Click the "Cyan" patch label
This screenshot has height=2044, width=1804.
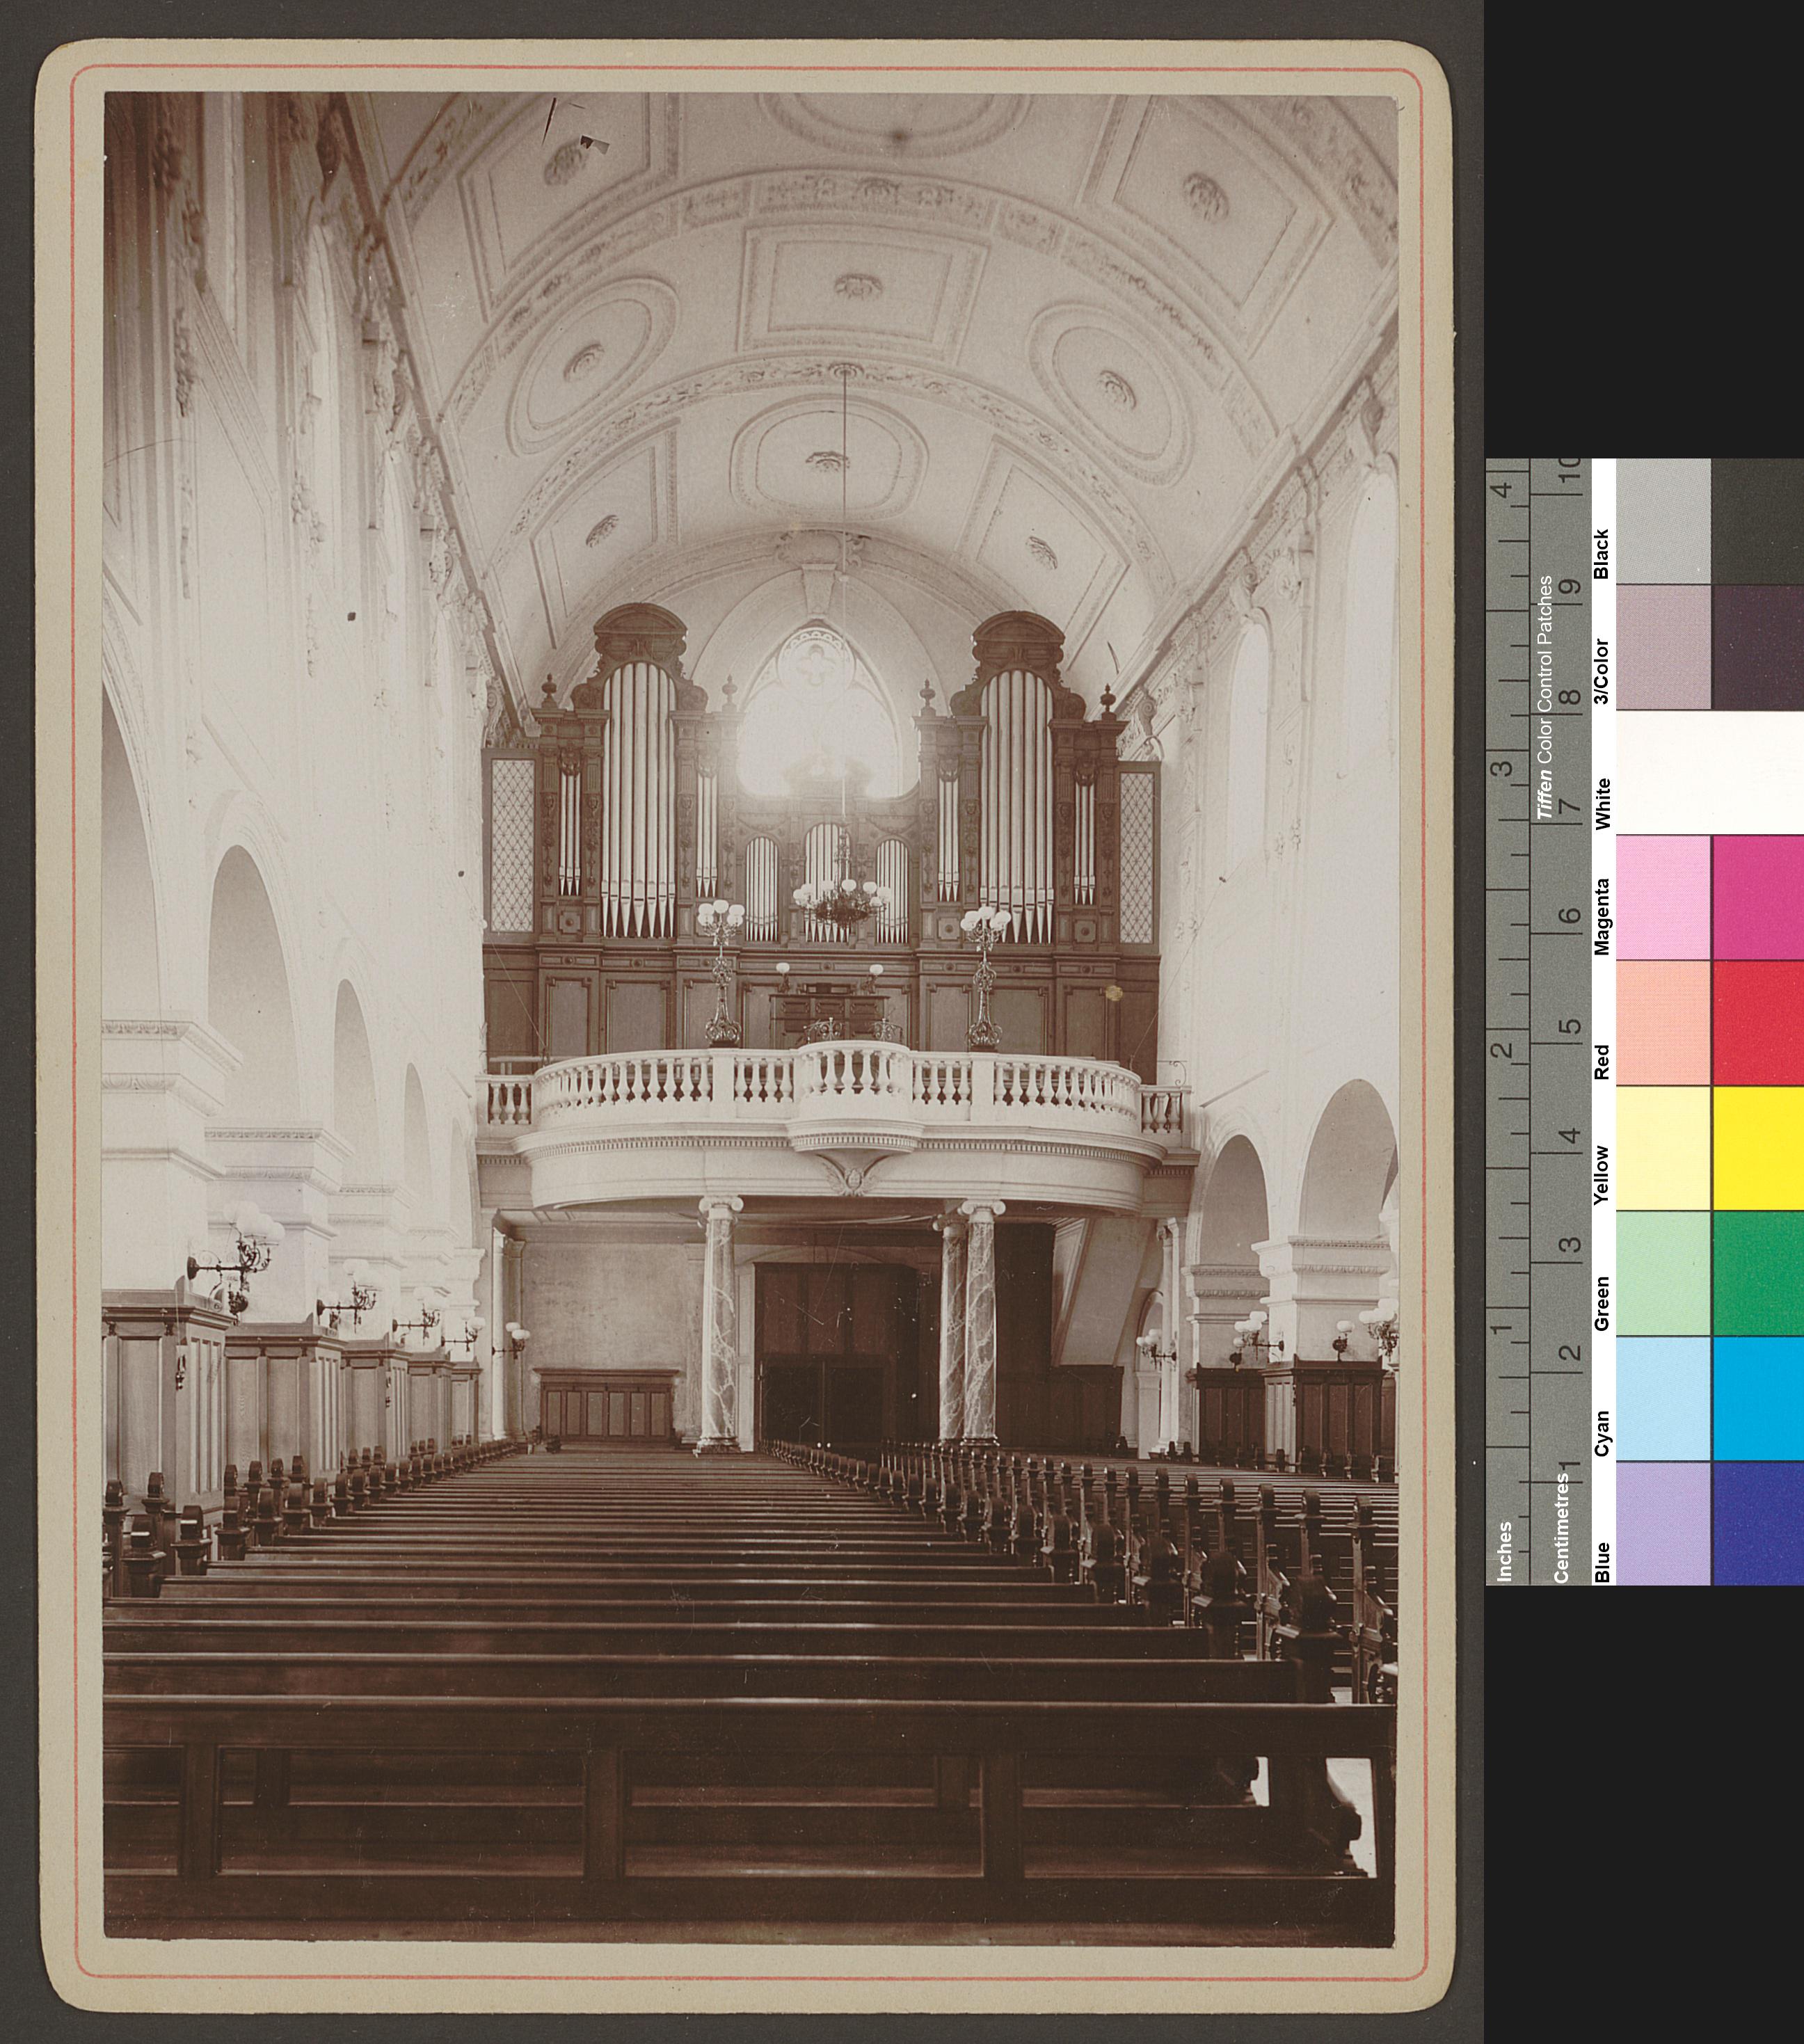click(1602, 1434)
